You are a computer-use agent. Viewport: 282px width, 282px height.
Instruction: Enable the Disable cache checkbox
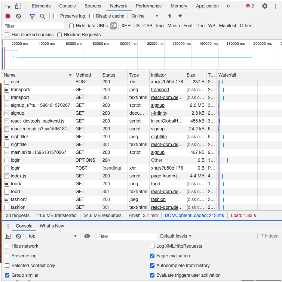(x=92, y=16)
